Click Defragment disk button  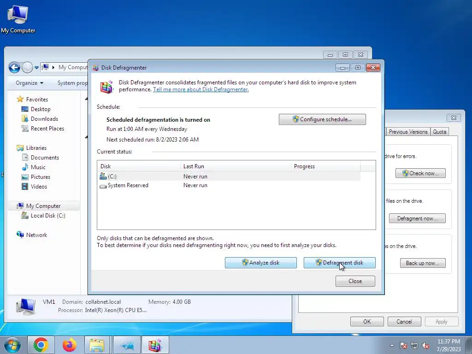[340, 262]
